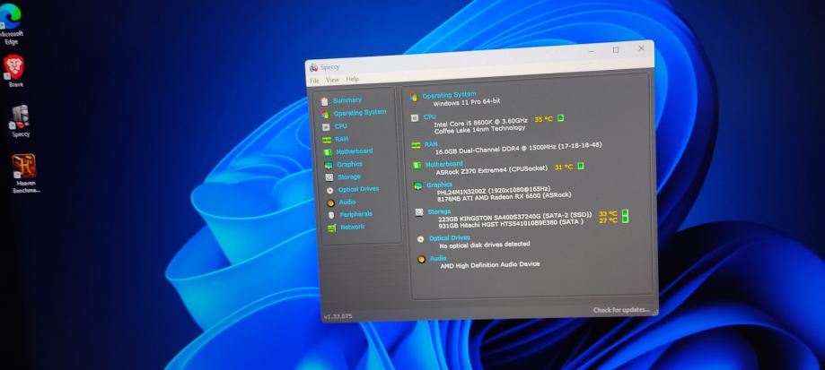Click Summary icon in Speccy sidebar
Image resolution: width=825 pixels, height=370 pixels.
pyautogui.click(x=325, y=100)
